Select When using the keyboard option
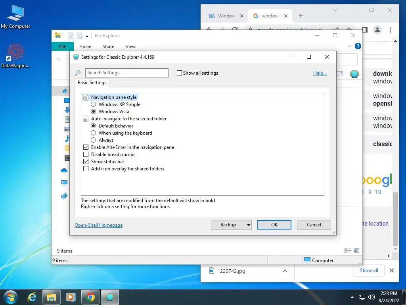 (94, 133)
